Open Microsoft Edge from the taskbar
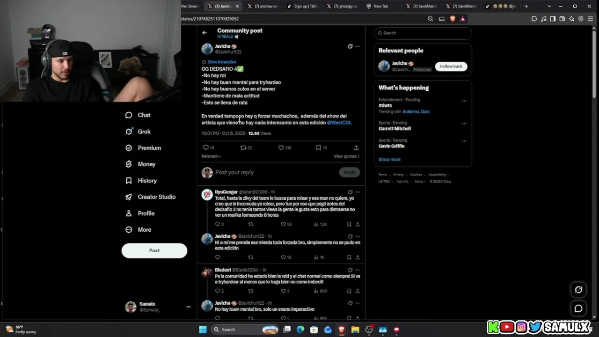Image resolution: width=599 pixels, height=337 pixels. click(300, 330)
